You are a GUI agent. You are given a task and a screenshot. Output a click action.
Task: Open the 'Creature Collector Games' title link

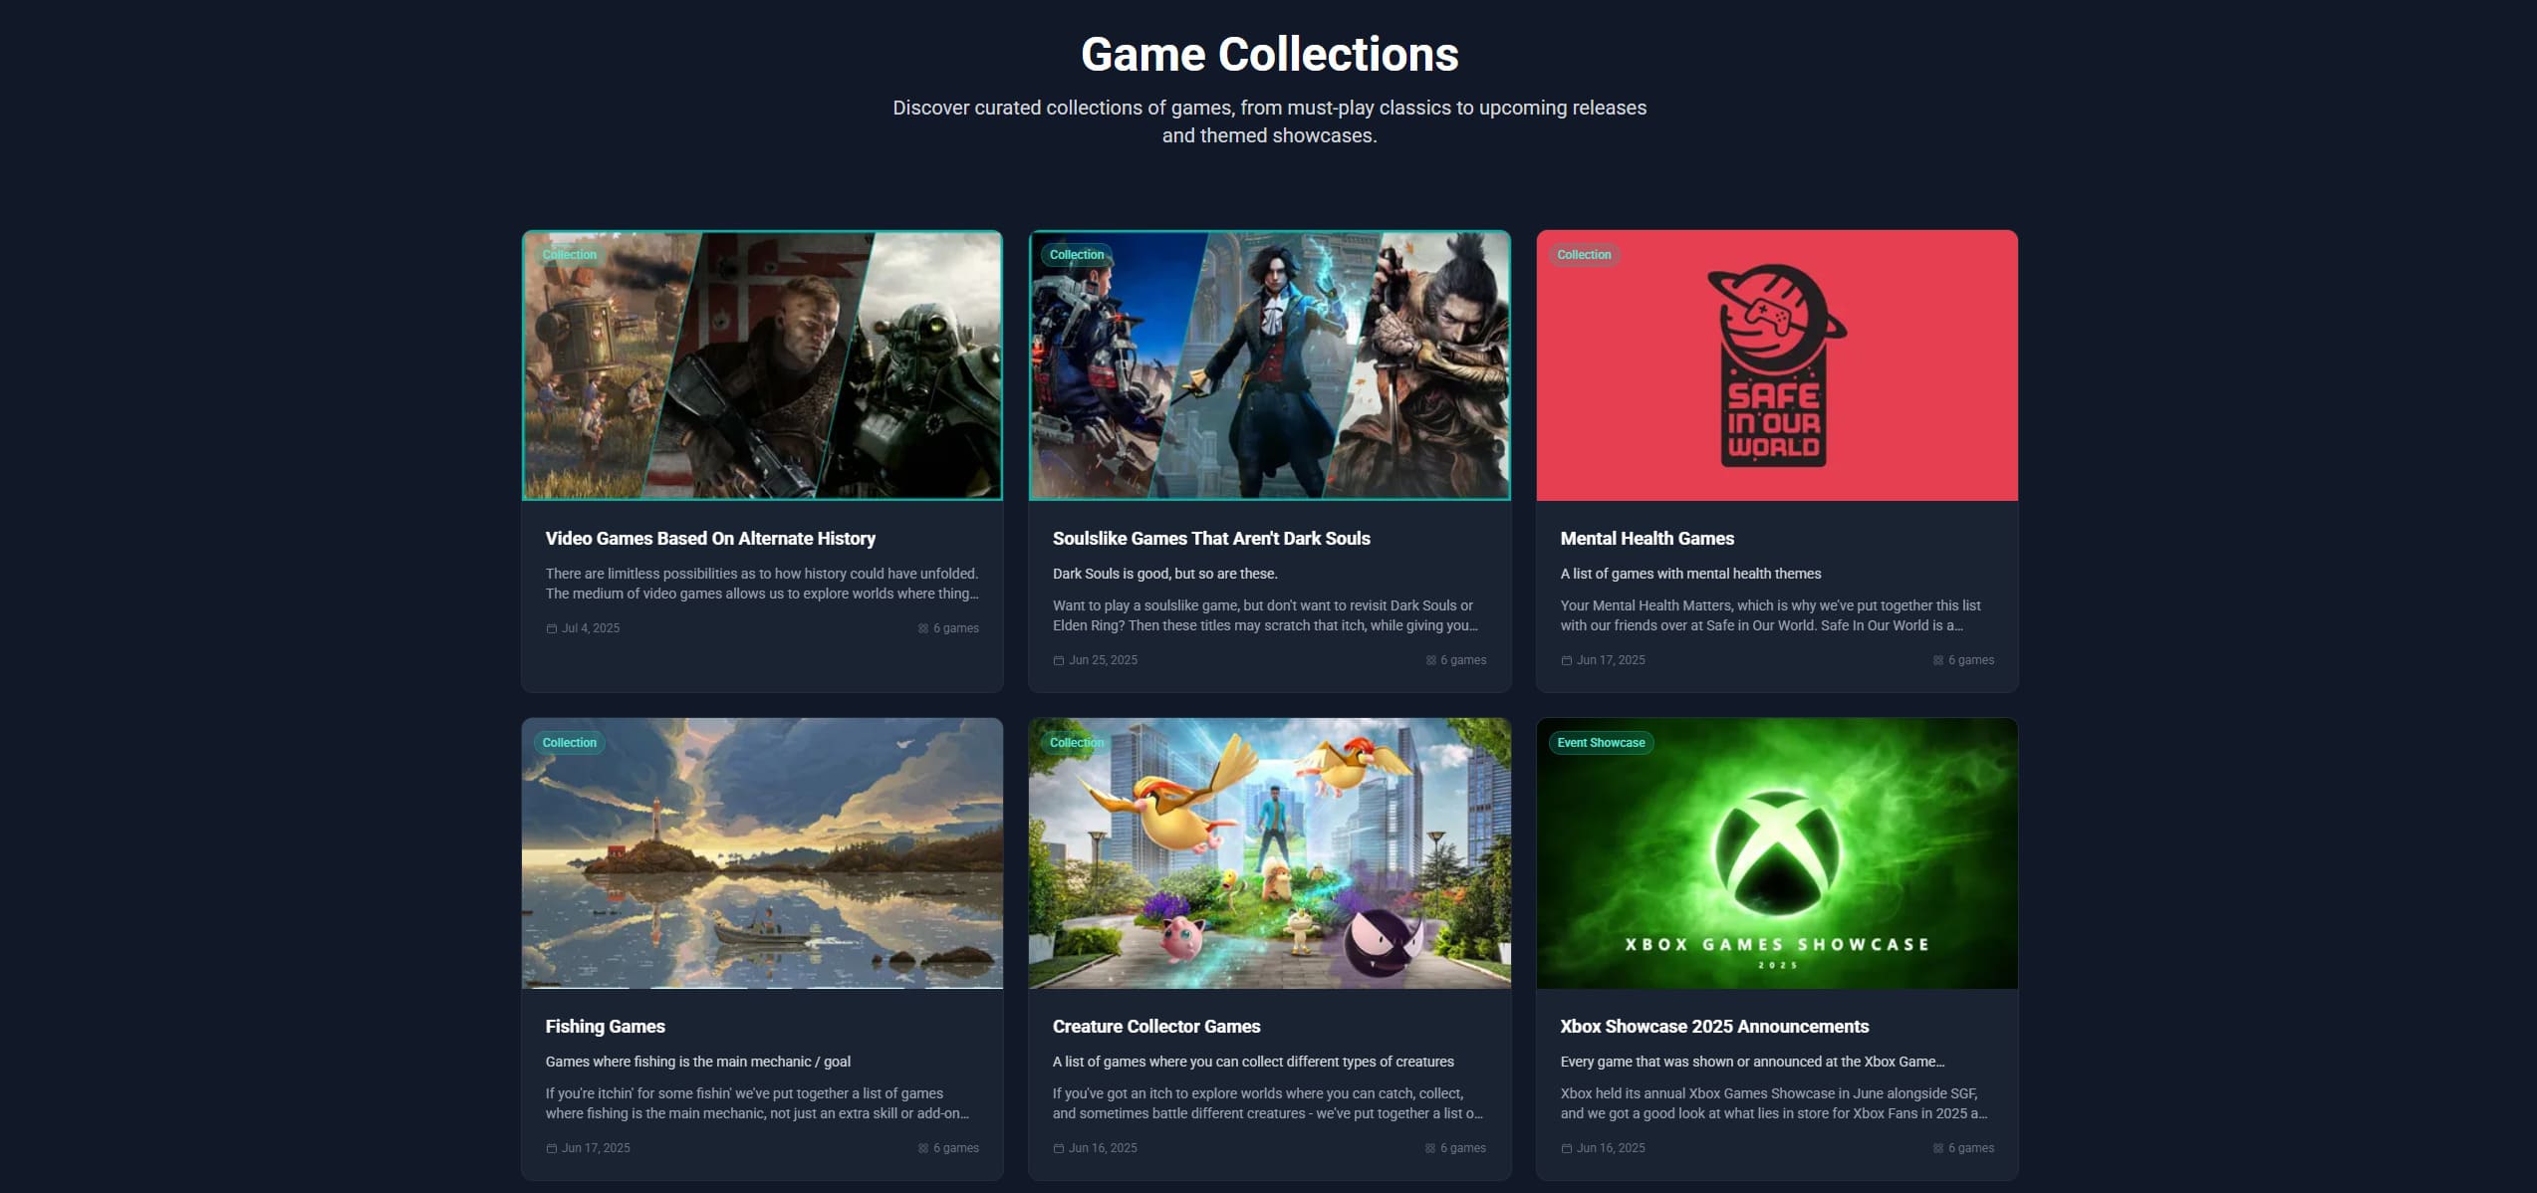(x=1156, y=1027)
